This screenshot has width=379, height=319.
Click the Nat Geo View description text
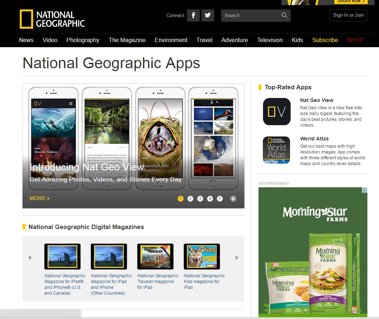(332, 116)
